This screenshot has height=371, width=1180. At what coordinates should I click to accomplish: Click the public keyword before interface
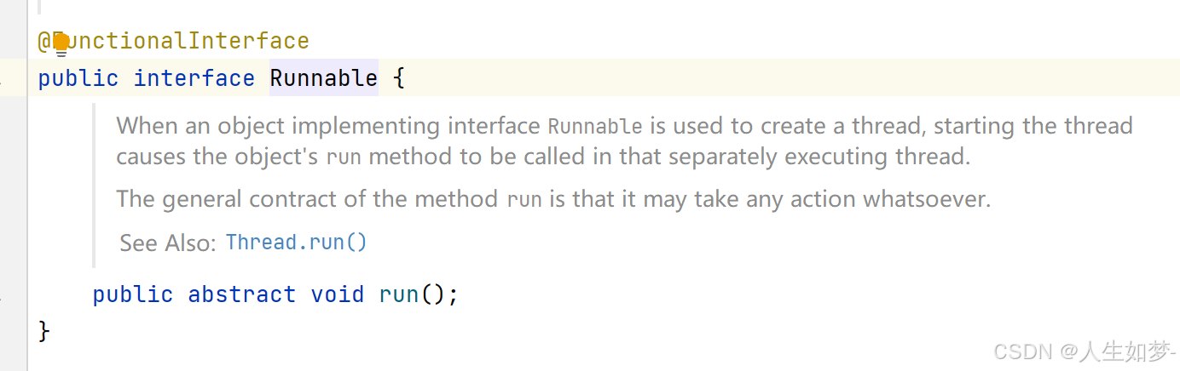click(x=78, y=78)
